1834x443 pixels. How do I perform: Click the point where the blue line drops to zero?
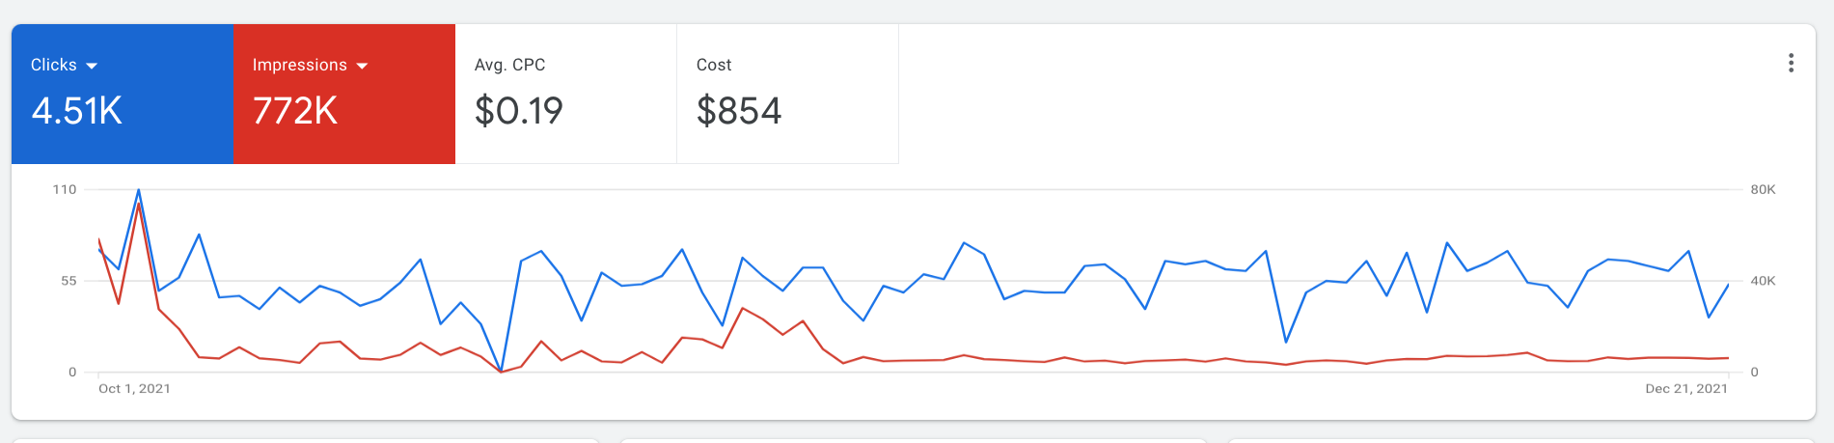[x=501, y=371]
